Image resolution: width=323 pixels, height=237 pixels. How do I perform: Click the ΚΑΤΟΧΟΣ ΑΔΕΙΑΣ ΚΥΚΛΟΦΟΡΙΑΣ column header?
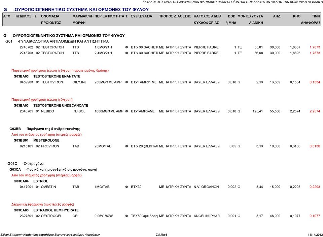tap(208, 20)
